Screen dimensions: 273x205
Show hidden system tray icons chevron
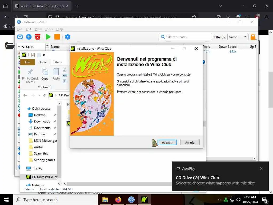click(x=219, y=200)
